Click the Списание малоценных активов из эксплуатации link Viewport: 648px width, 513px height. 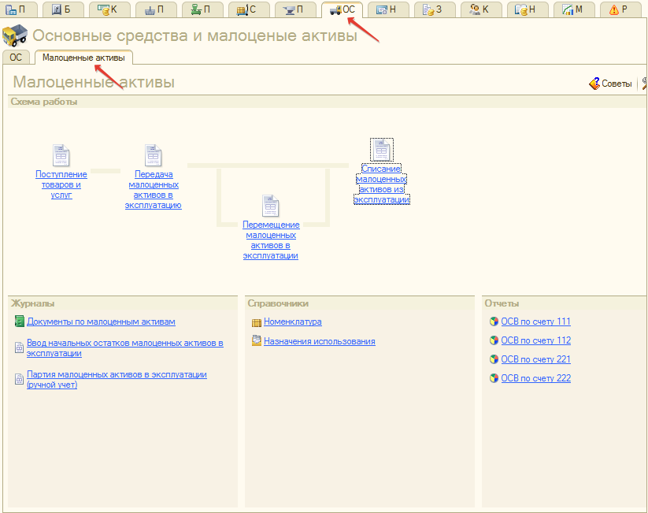point(382,184)
